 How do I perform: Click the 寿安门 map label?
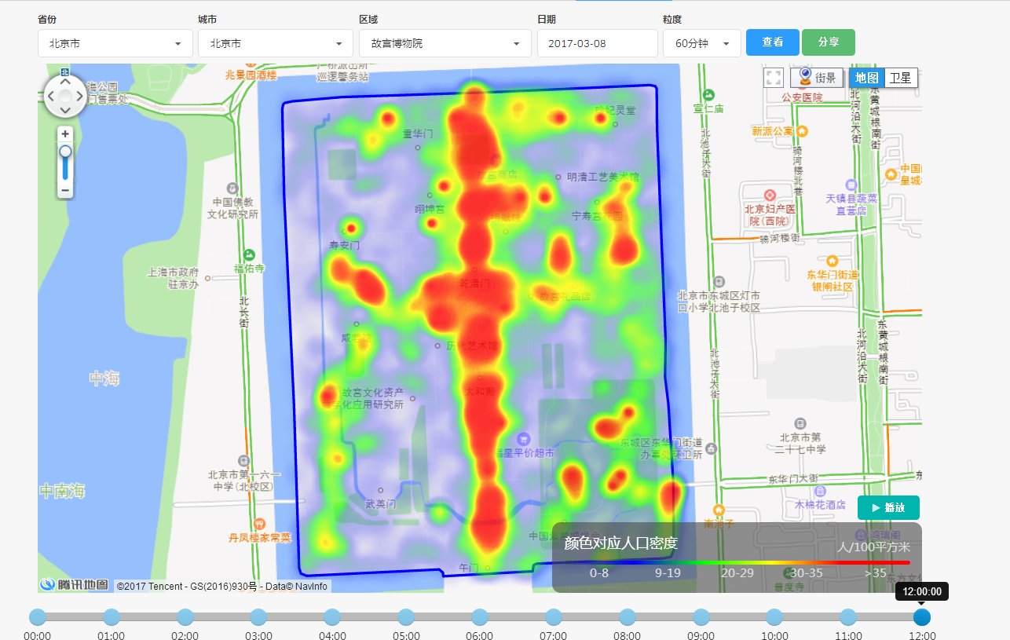(344, 245)
